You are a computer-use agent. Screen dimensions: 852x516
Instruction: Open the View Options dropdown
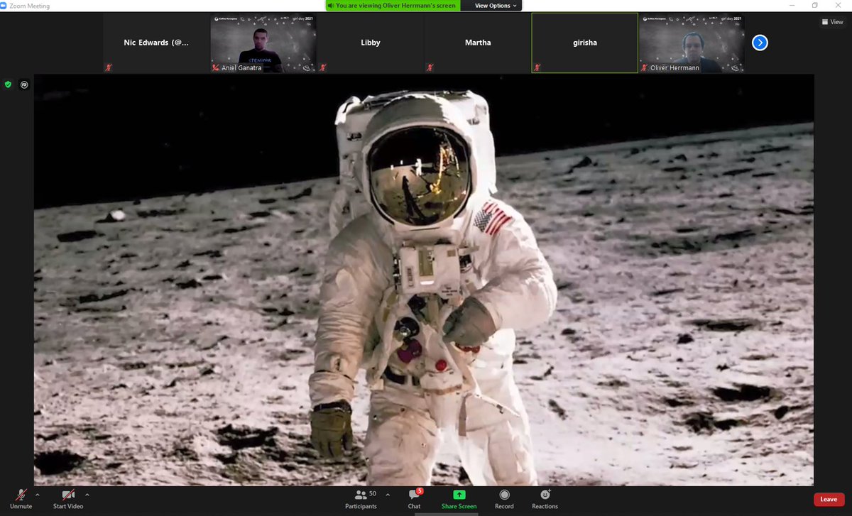496,6
